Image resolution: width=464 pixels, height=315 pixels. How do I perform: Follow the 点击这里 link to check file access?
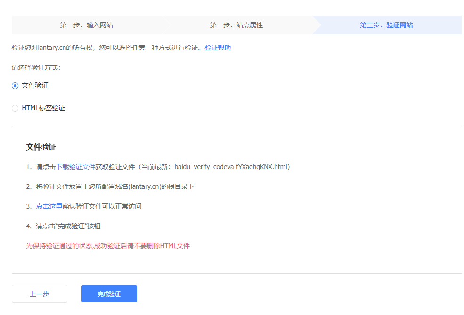(49, 206)
